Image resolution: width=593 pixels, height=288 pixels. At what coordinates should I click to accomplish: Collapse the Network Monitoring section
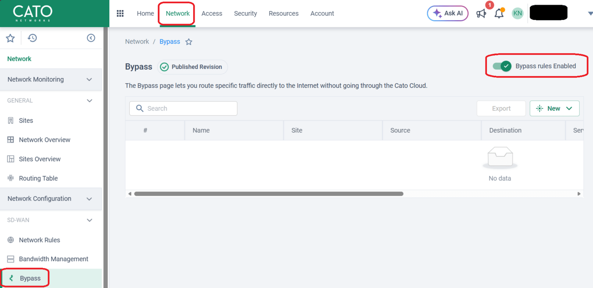click(89, 80)
